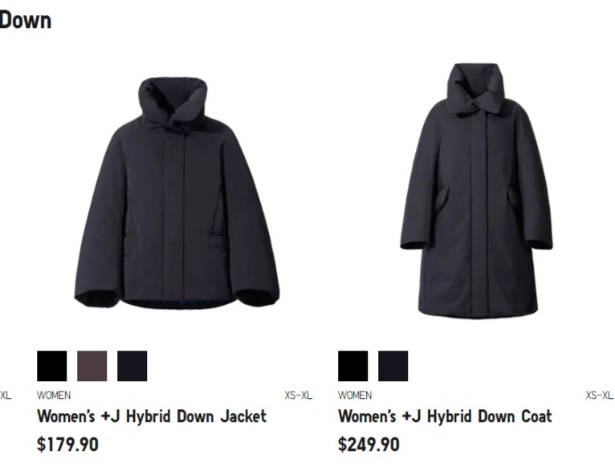Select black swatch for Hybrid Down Jacket
This screenshot has width=615, height=467.
(x=51, y=366)
